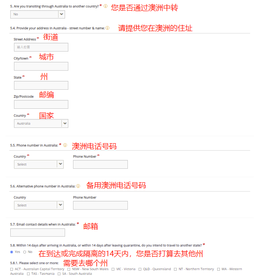The height and width of the screenshot is (279, 259).
Task: Select No for travel to another state
Action: (25, 252)
